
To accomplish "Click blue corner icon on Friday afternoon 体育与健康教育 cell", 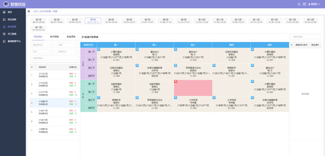I will click(x=252, y=97).
